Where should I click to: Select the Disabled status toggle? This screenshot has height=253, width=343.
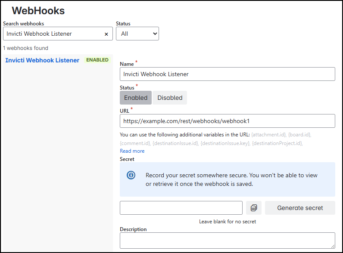170,98
